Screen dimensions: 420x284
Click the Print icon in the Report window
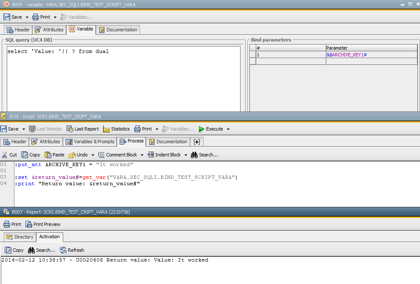pyautogui.click(x=7, y=224)
